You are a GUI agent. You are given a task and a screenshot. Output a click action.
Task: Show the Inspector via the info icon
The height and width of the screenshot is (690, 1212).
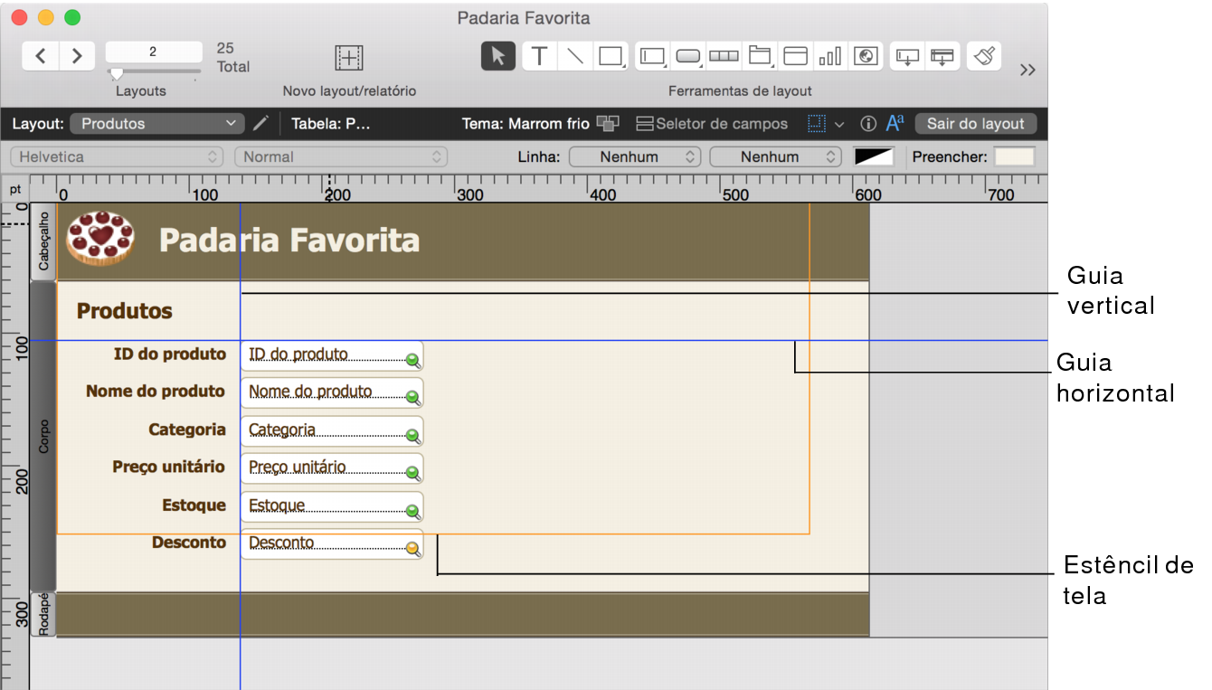click(x=869, y=123)
